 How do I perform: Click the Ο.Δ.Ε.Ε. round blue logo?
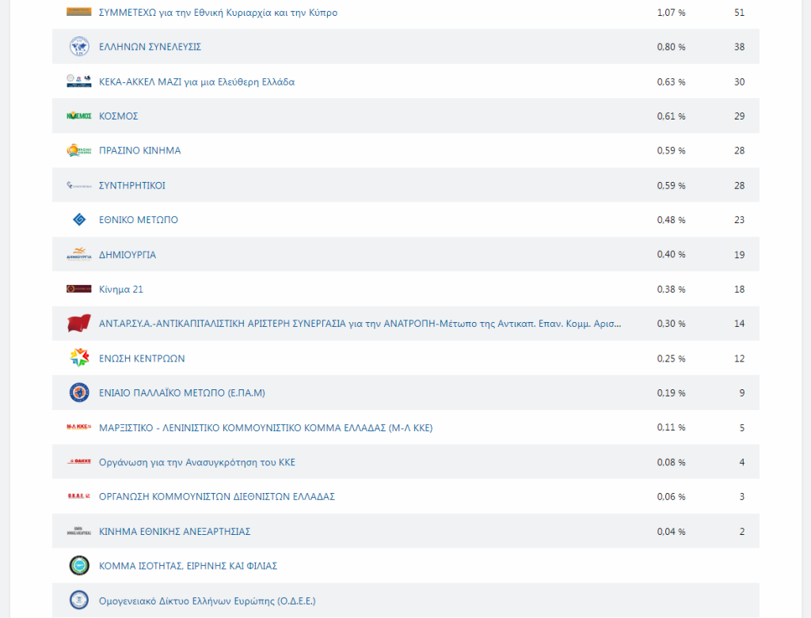(x=79, y=601)
